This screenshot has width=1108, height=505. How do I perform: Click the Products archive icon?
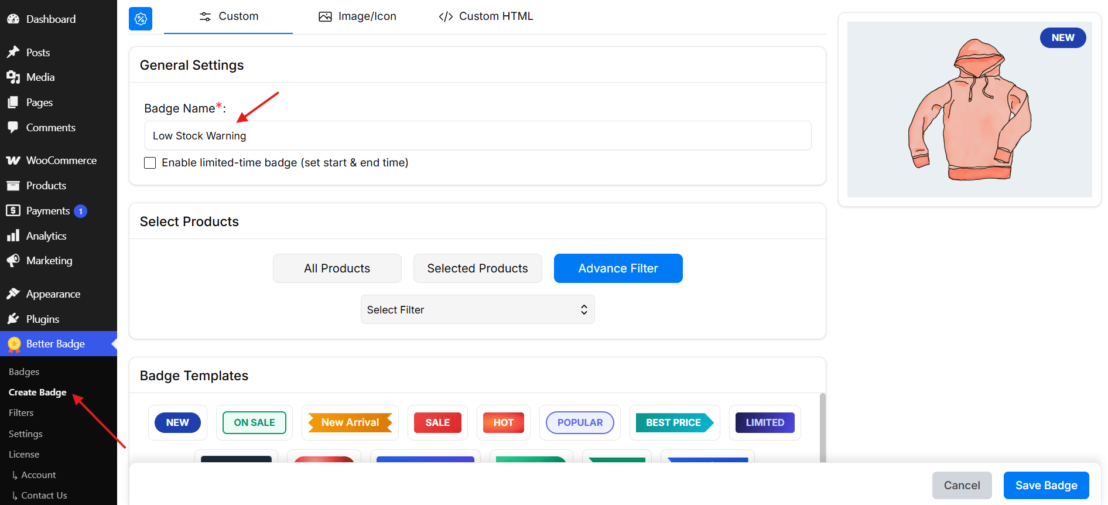[x=13, y=185]
